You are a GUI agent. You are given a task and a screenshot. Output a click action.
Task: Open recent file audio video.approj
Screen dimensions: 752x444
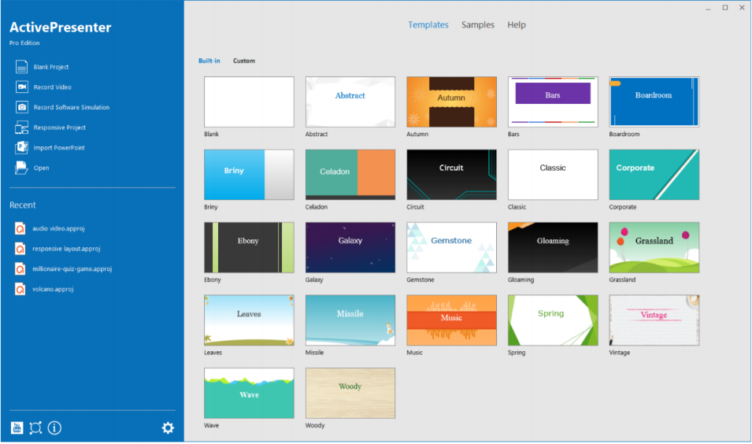click(58, 229)
